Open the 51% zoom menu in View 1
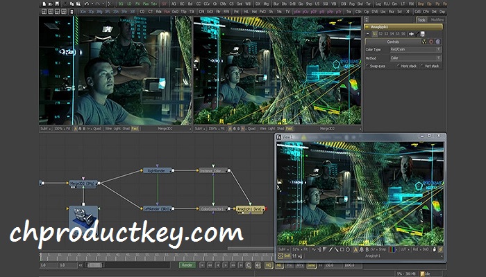The width and height of the screenshot is (486, 277). pyautogui.click(x=297, y=249)
